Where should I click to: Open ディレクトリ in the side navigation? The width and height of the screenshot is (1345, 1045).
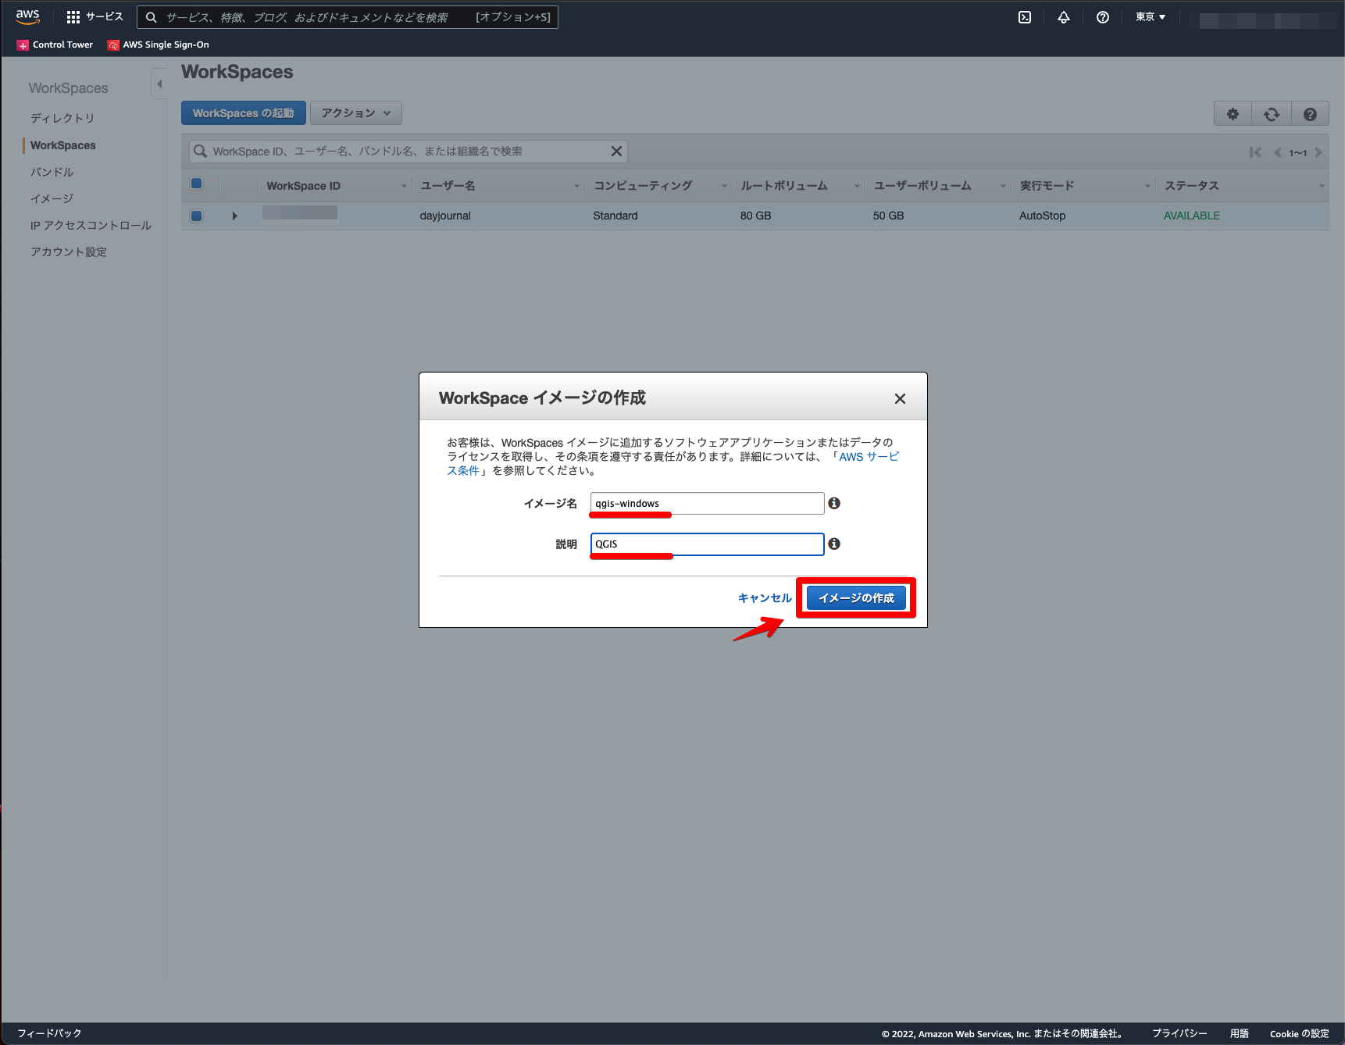pos(62,118)
